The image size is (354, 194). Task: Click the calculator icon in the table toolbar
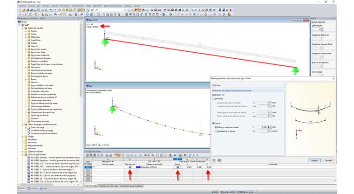tap(185, 155)
